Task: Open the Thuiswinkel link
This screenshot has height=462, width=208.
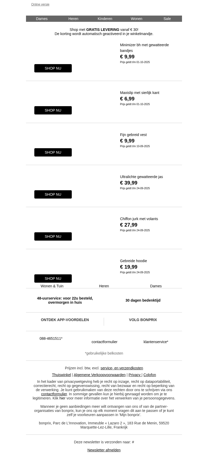Action: point(61,375)
